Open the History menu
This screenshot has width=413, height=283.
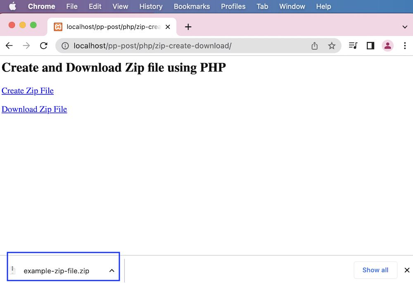pyautogui.click(x=151, y=7)
